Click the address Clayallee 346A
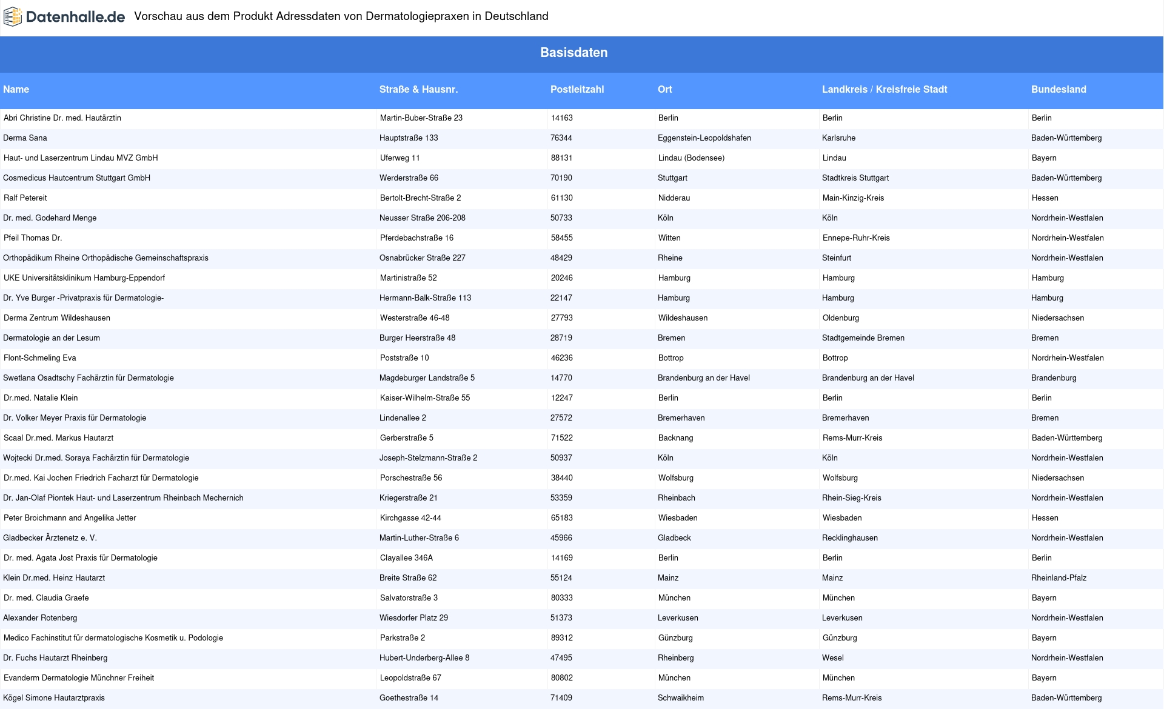1164x709 pixels. (x=407, y=558)
